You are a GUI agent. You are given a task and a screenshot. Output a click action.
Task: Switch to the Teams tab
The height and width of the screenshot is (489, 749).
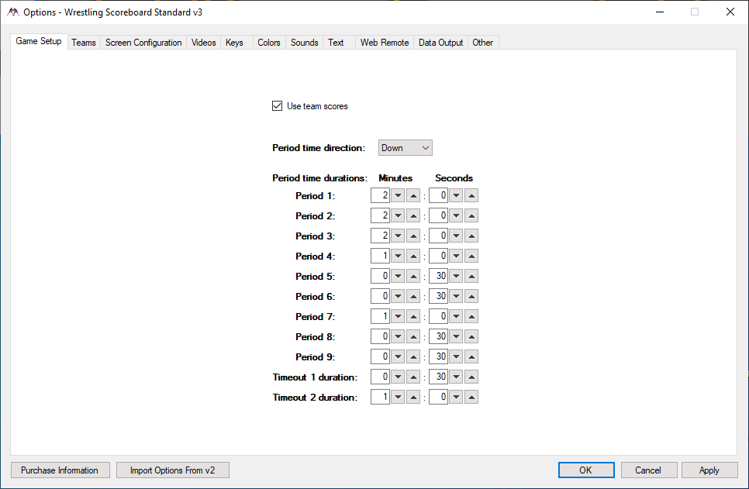pos(84,43)
